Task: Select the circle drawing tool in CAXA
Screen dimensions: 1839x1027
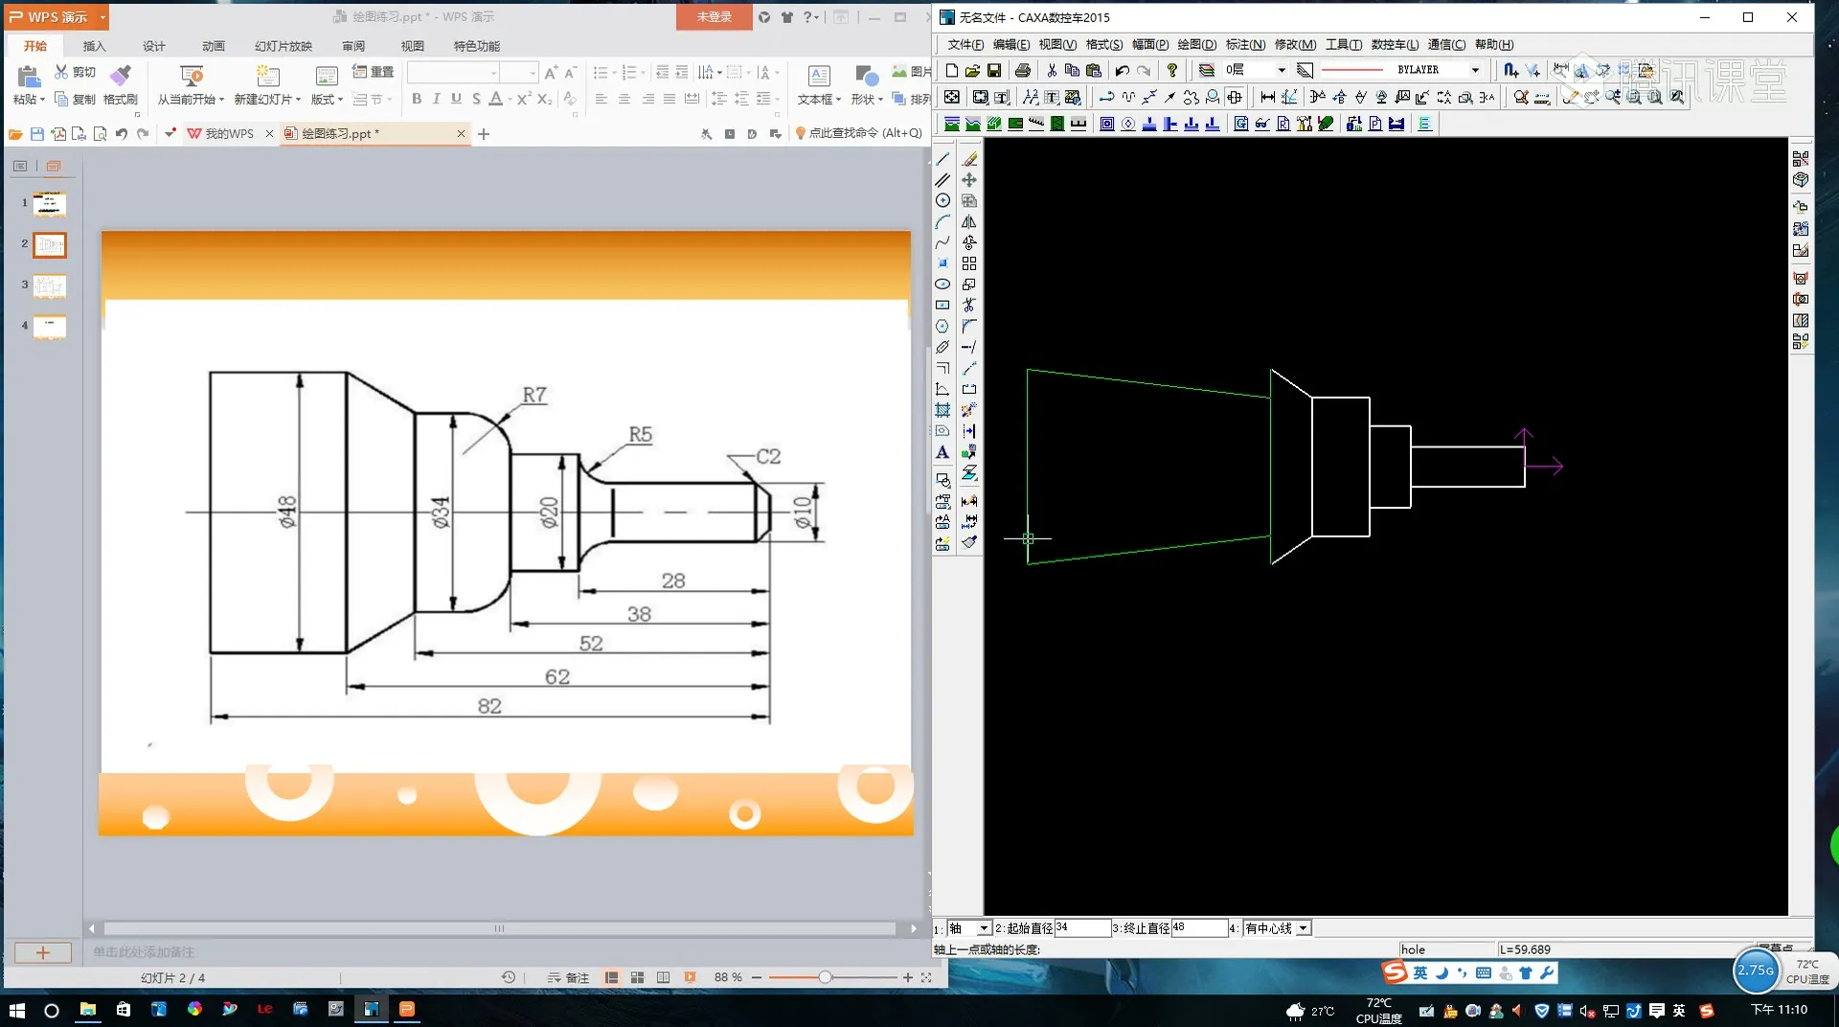Action: point(942,201)
